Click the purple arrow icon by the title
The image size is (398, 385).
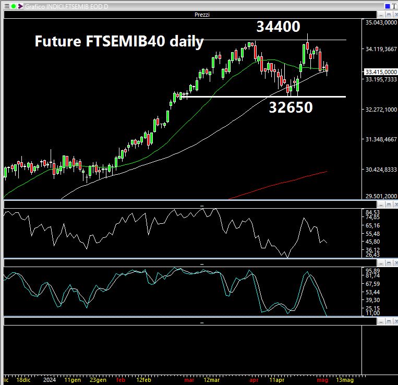click(x=20, y=6)
